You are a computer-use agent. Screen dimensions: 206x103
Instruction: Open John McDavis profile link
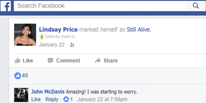pyautogui.click(x=48, y=92)
